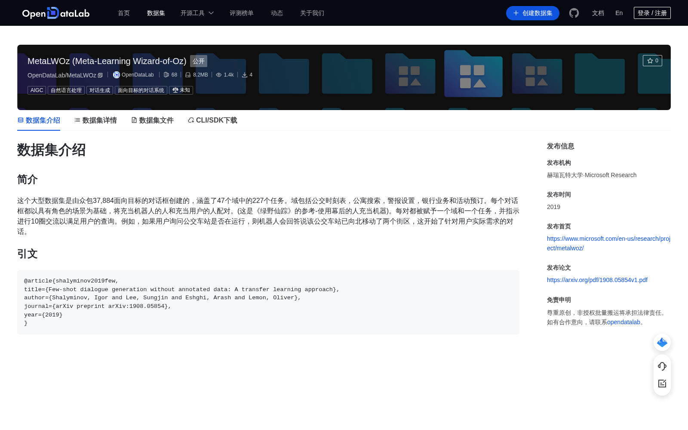Star the MetaLWOz dataset
The width and height of the screenshot is (688, 430).
652,61
